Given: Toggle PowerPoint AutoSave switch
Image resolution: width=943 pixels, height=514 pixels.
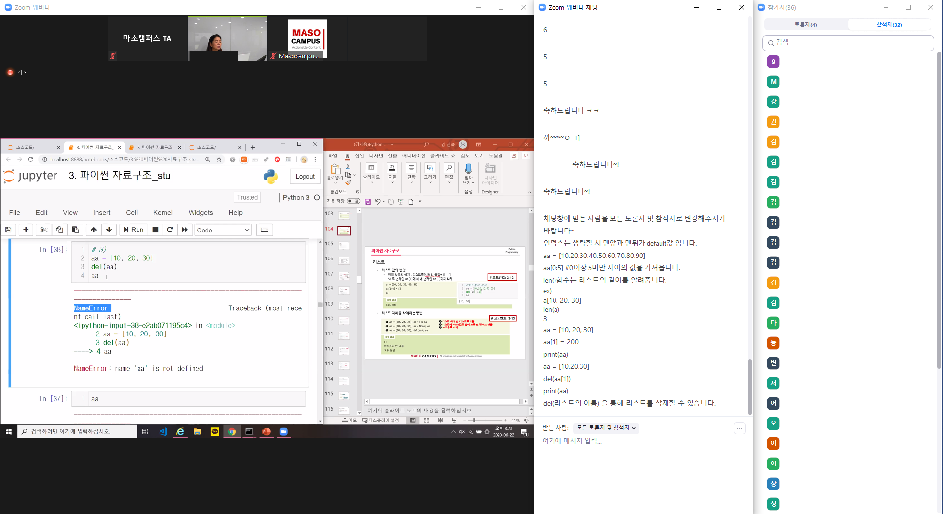Looking at the screenshot, I should 353,201.
